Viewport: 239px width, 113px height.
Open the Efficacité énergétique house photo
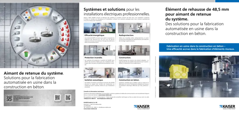(99, 28)
